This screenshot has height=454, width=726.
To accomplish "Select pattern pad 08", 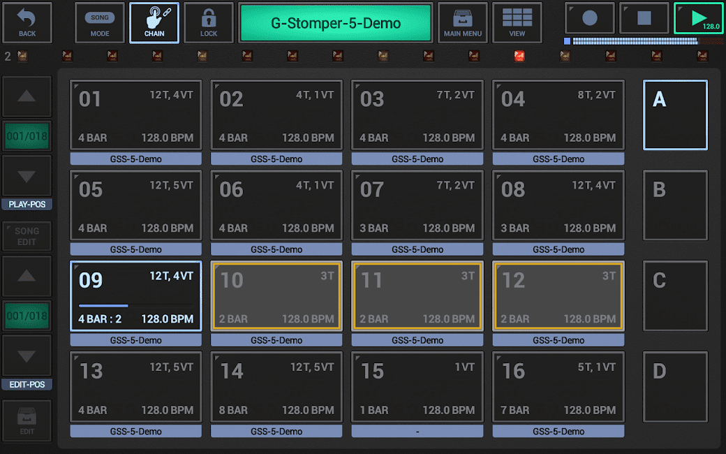I will point(558,205).
